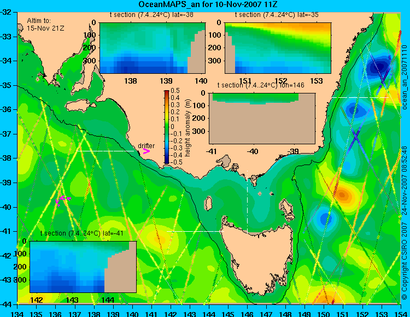Click the -36 label on the main latitude axis
This screenshot has width=410, height=317.
coord(7,109)
